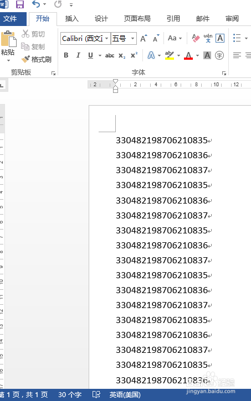Click the Clear Formatting eraser icon

pyautogui.click(x=196, y=38)
